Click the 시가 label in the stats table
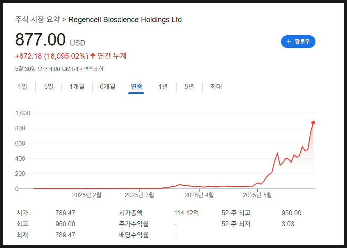This screenshot has width=347, height=248. [23, 213]
